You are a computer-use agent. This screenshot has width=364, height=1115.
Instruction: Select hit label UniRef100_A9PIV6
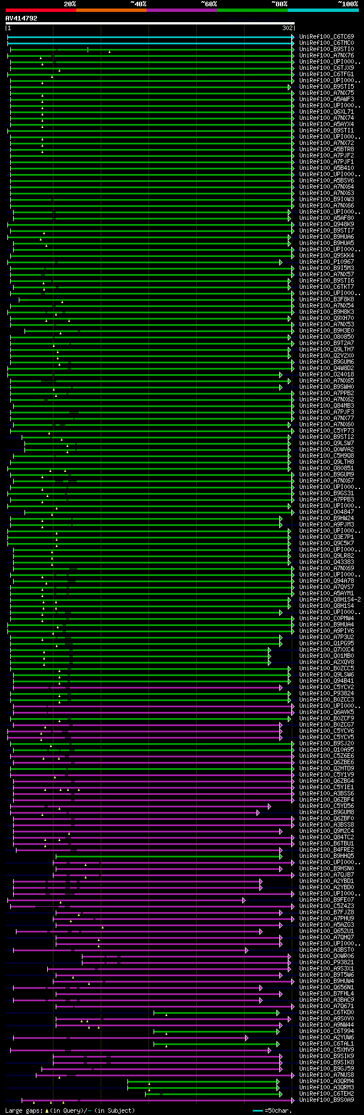pos(326,631)
